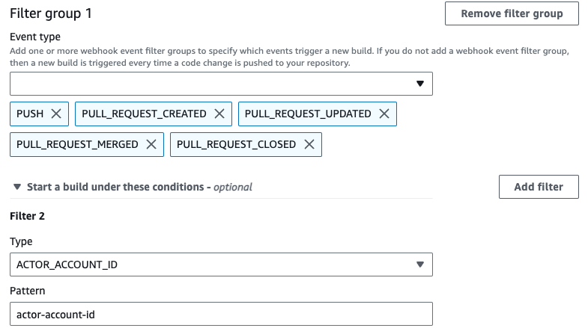The height and width of the screenshot is (331, 588).
Task: Click the PULL_REQUEST_UPDATED tag text
Action: (308, 114)
